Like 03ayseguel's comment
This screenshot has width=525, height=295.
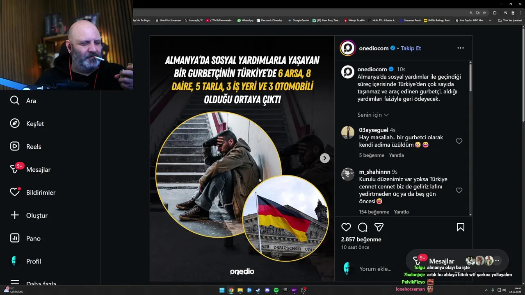(x=459, y=141)
